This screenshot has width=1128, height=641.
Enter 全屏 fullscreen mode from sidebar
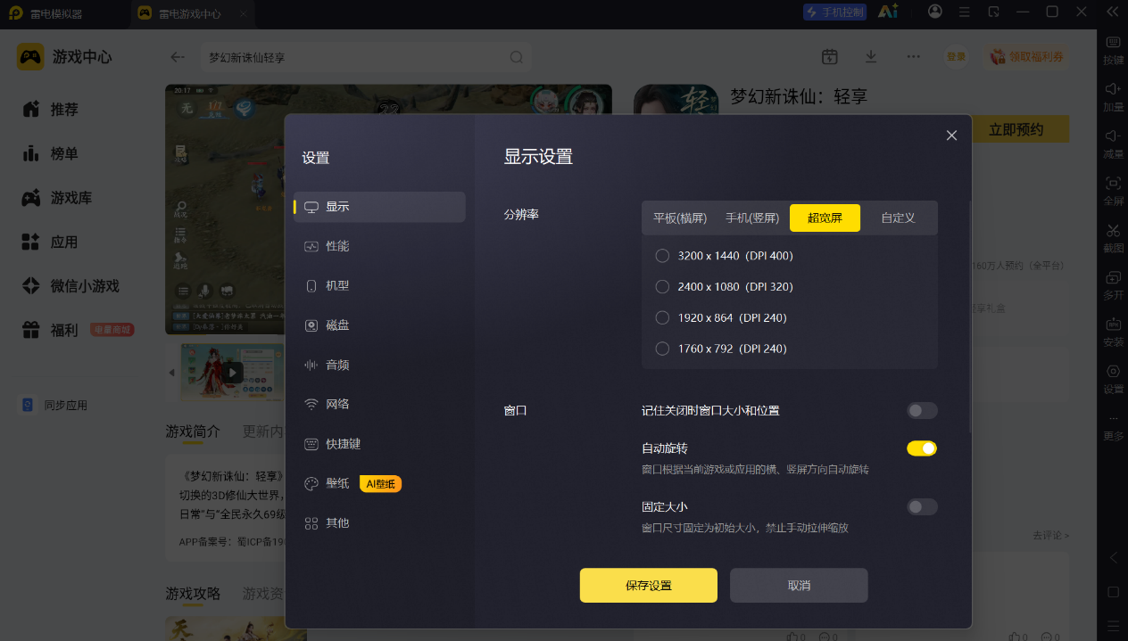point(1113,191)
